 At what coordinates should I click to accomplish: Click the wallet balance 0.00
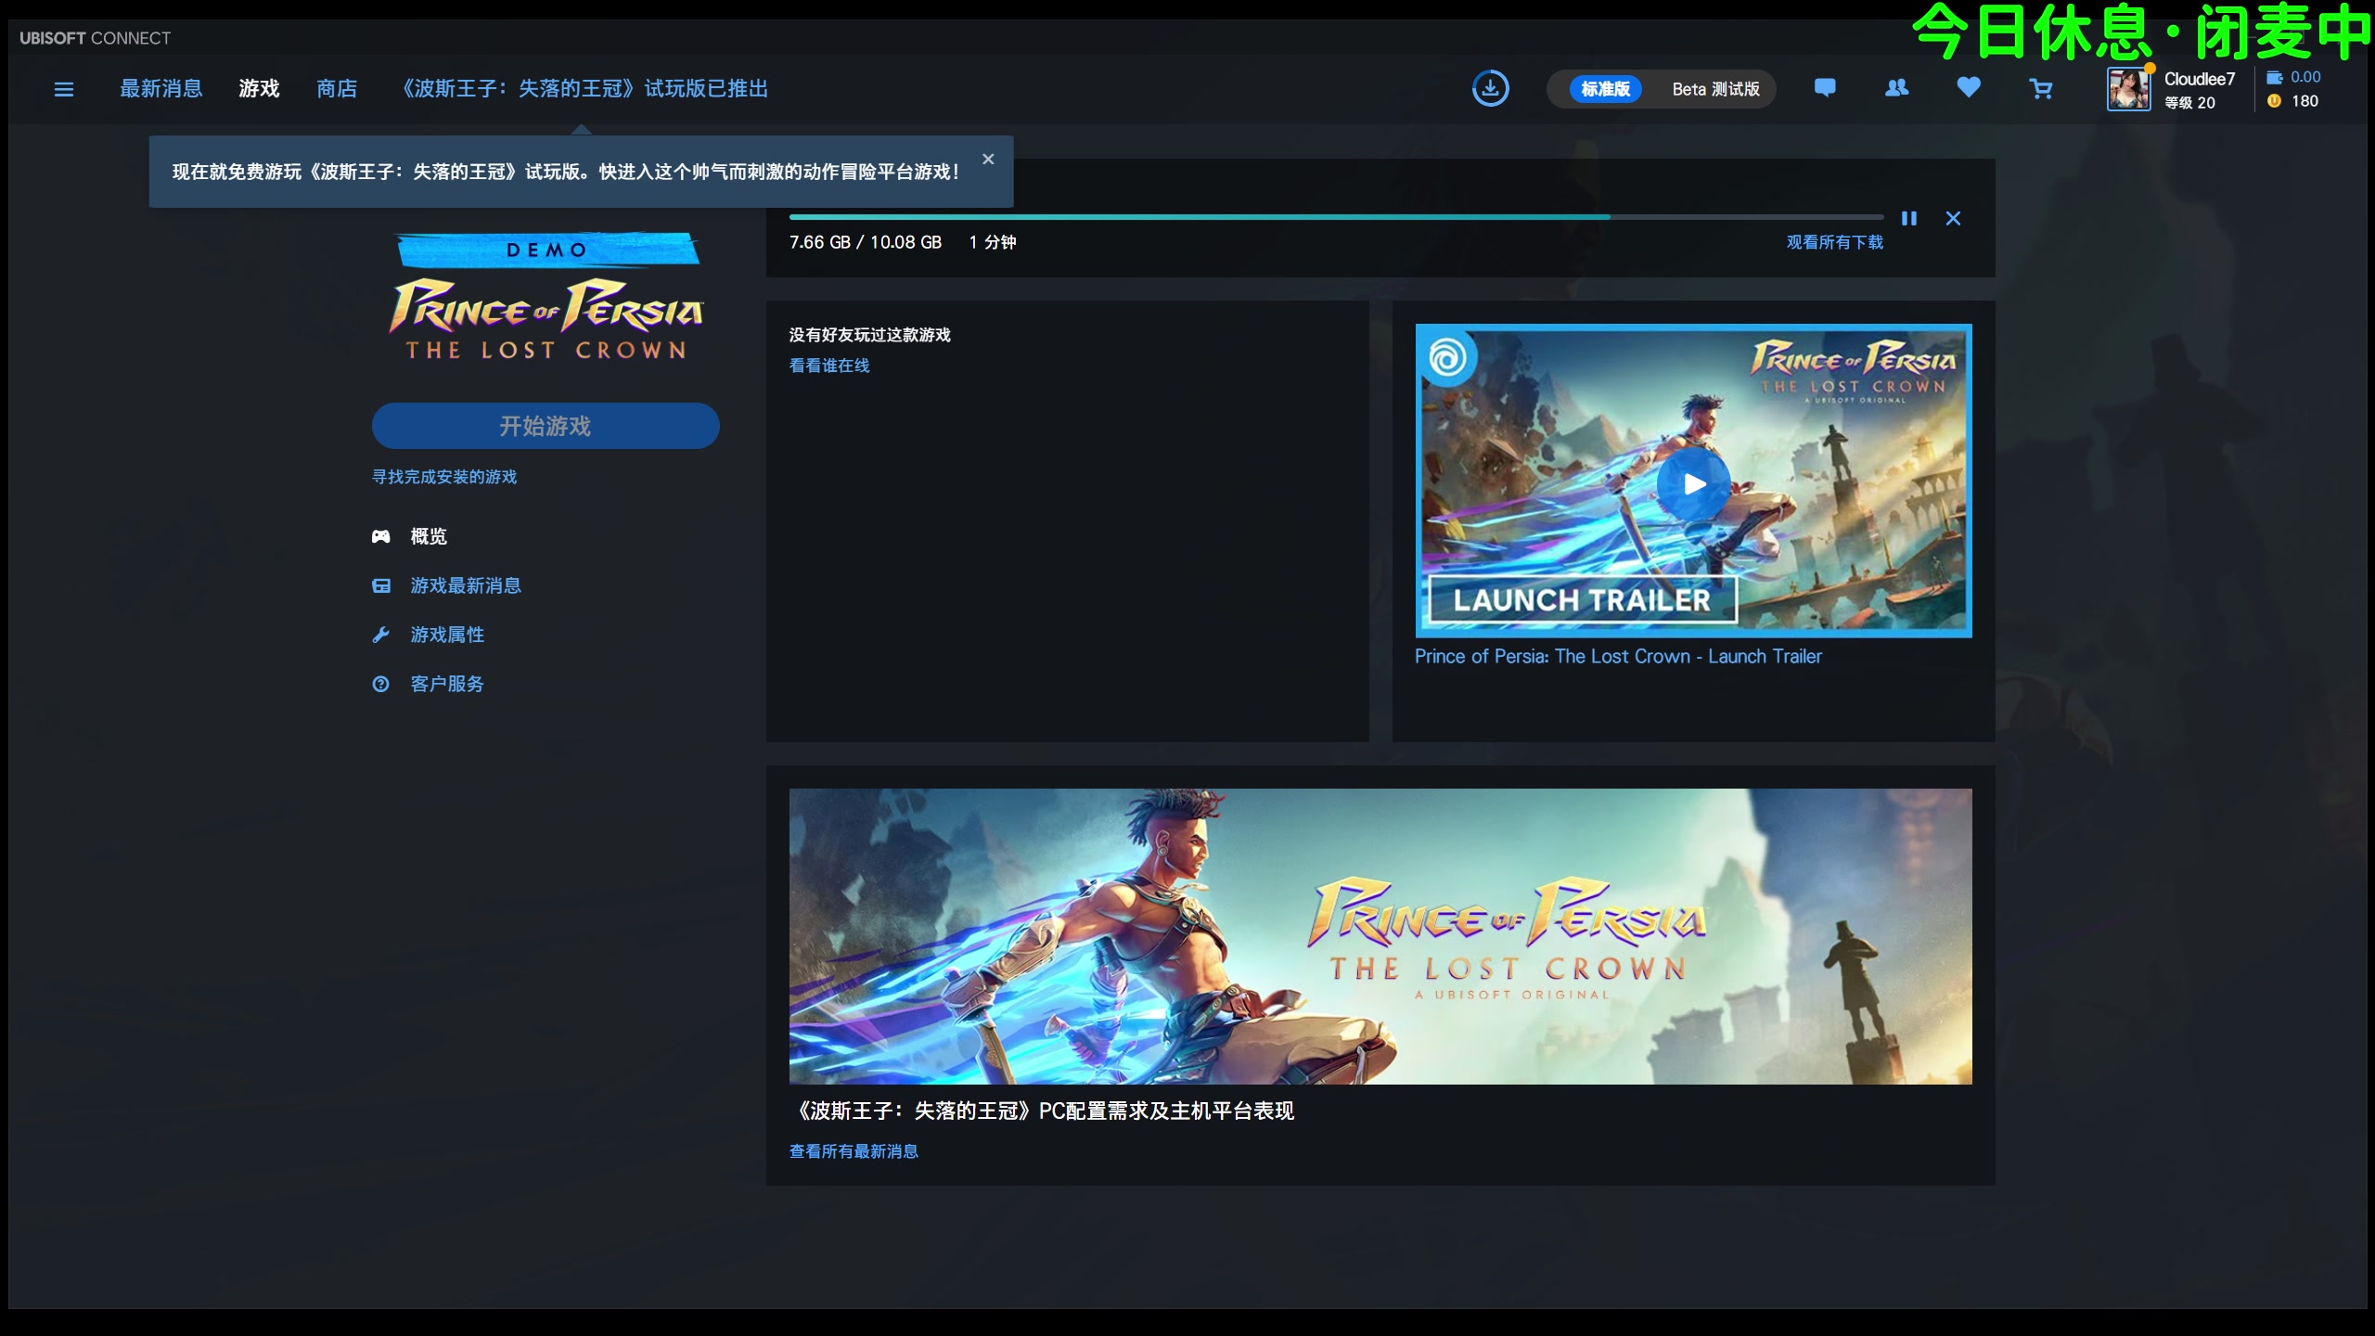click(x=2294, y=77)
